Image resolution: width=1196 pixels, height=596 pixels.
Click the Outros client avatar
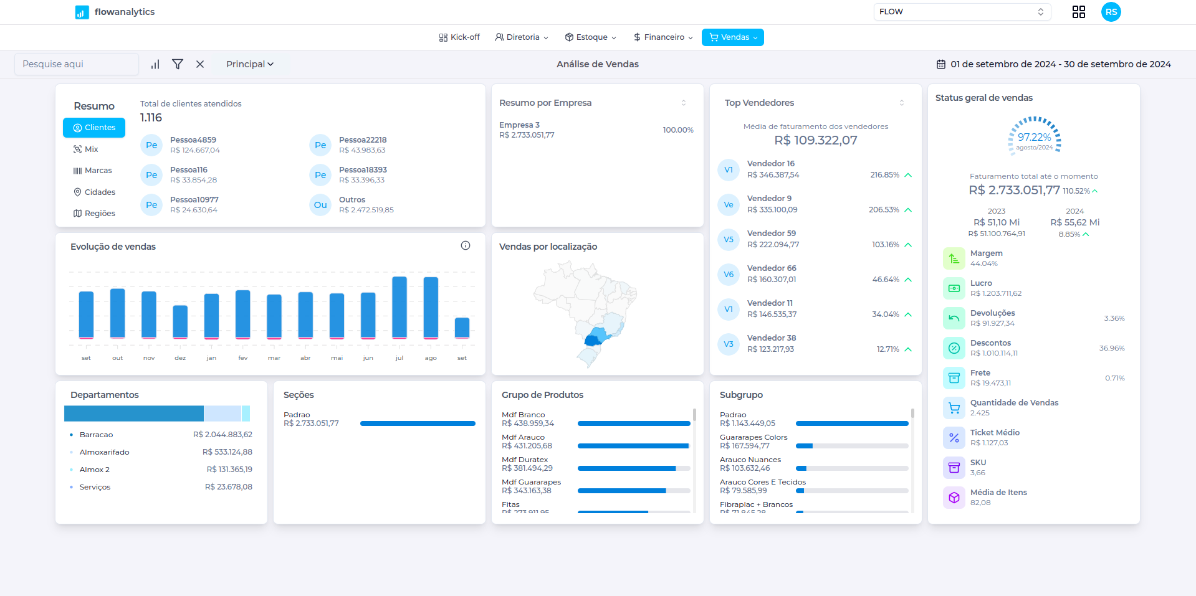point(320,205)
